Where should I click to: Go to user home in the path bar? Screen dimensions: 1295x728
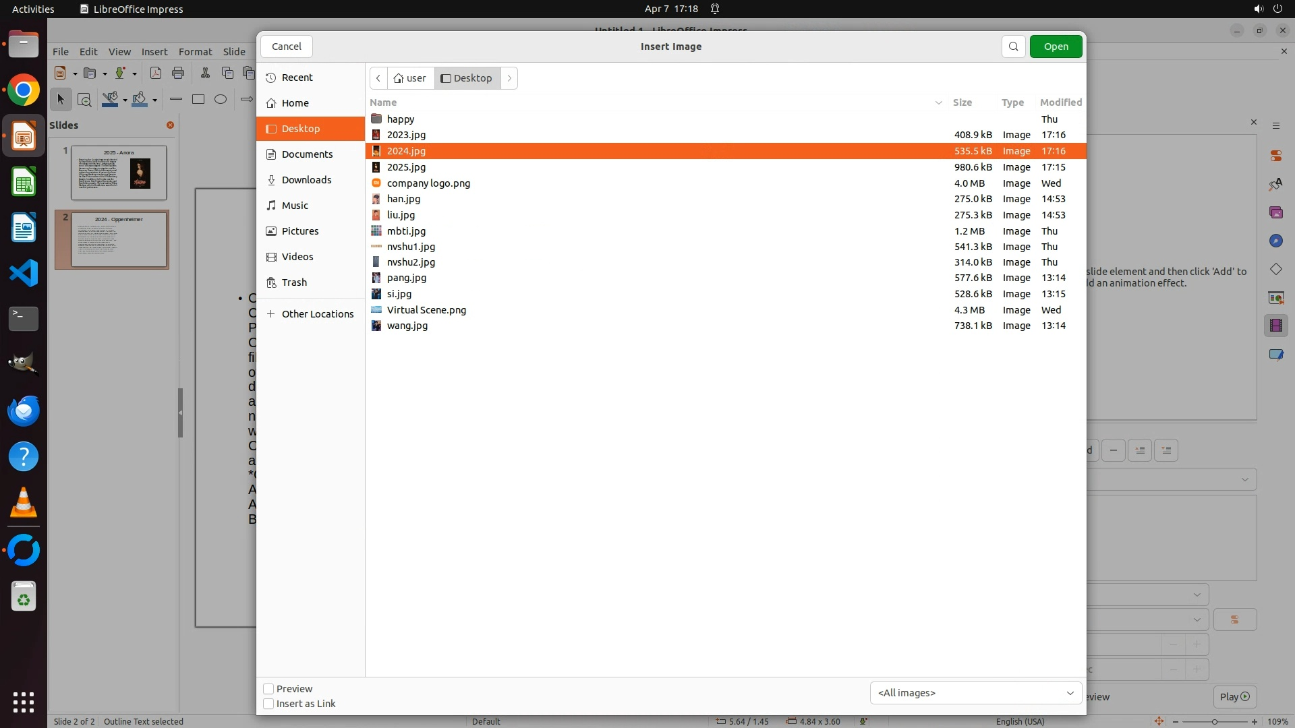pos(411,78)
